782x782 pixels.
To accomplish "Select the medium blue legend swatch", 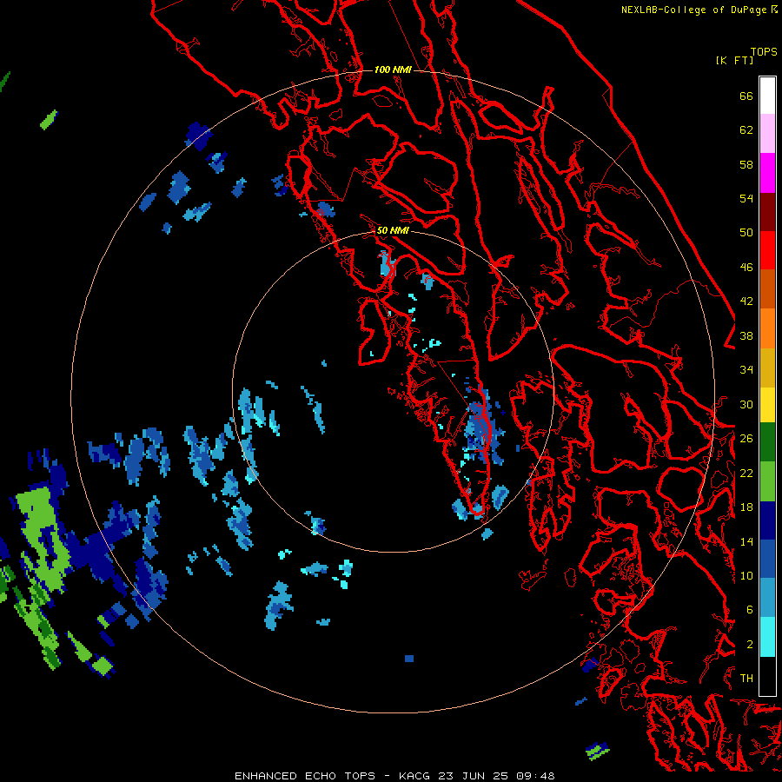I will click(x=767, y=559).
